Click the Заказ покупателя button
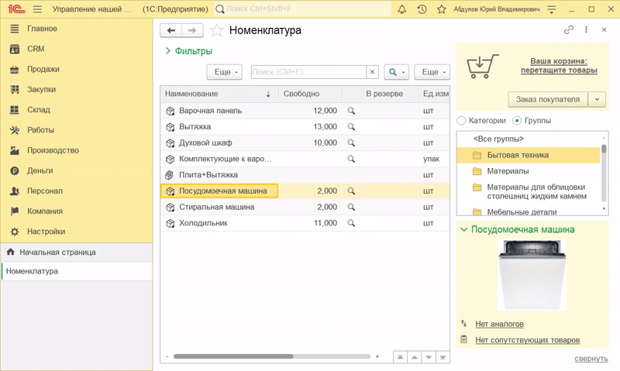This screenshot has width=620, height=371. click(x=547, y=99)
